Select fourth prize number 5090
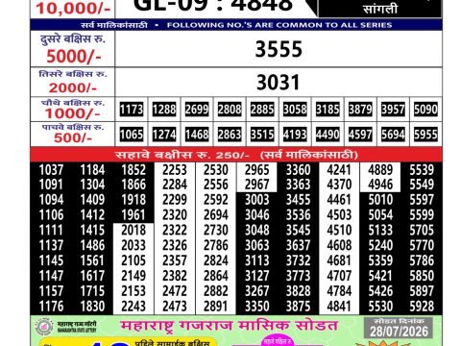 (425, 110)
